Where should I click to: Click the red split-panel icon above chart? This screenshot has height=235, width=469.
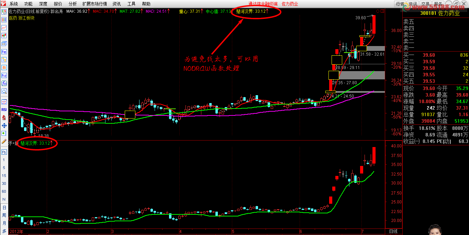[x=382, y=11]
